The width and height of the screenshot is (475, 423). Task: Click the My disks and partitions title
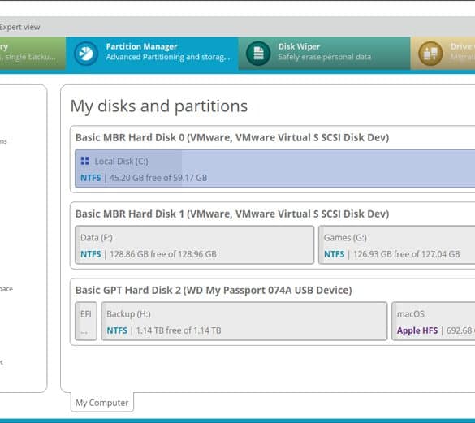click(159, 106)
